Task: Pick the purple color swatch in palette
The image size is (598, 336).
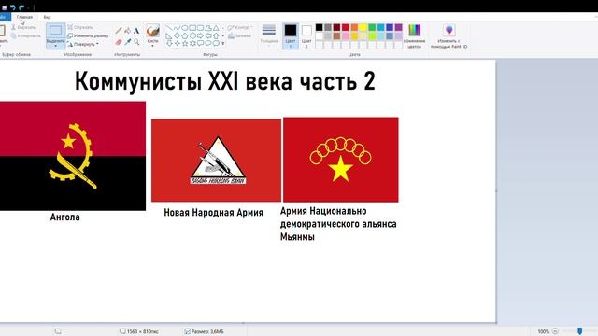Action: click(399, 27)
